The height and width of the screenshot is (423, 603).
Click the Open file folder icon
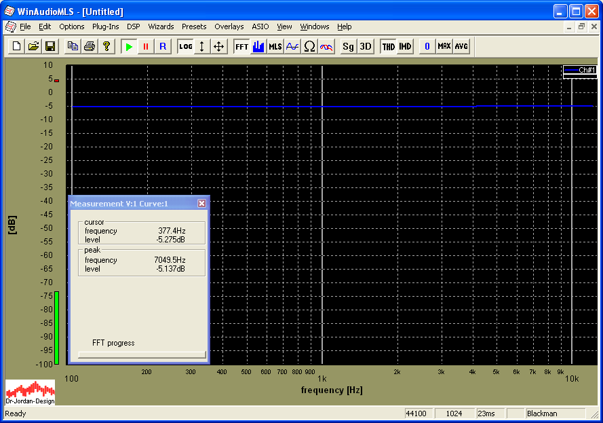[33, 46]
